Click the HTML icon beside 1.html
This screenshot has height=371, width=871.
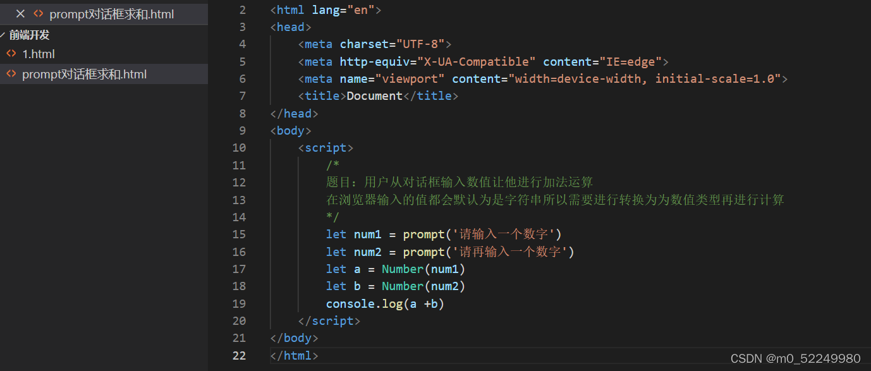pos(11,54)
